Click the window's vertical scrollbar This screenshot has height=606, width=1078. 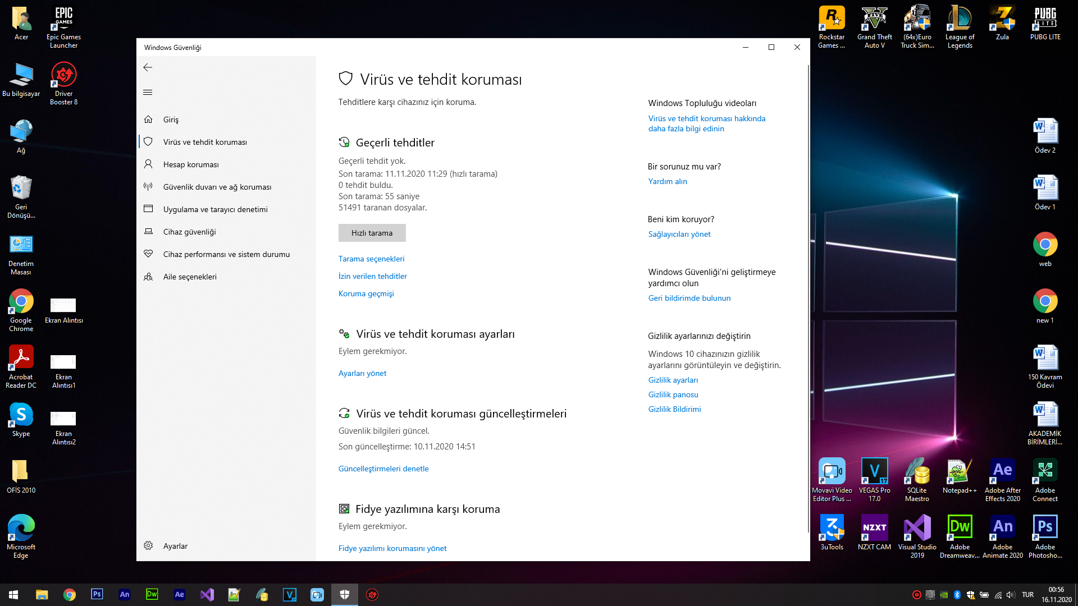click(808, 297)
